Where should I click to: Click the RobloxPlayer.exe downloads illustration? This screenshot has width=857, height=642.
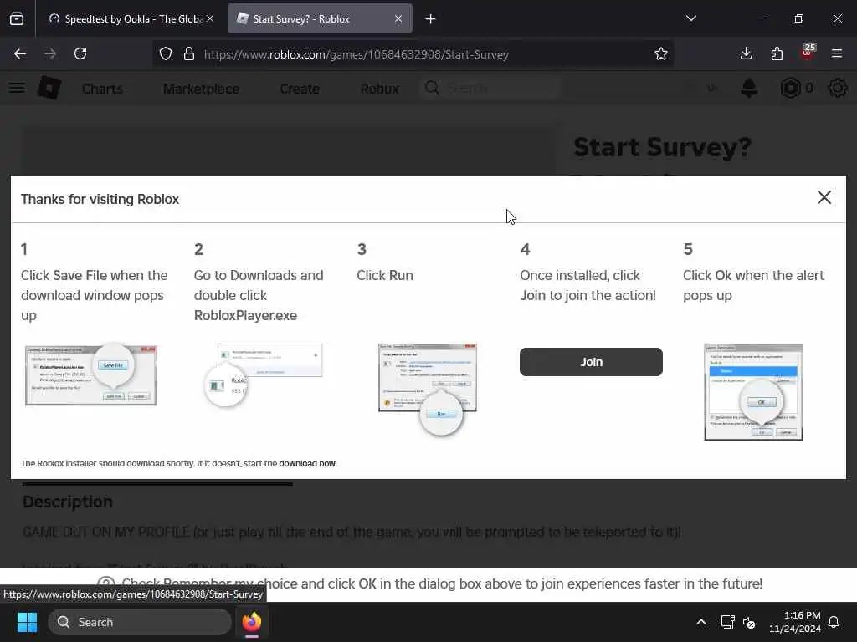264,375
